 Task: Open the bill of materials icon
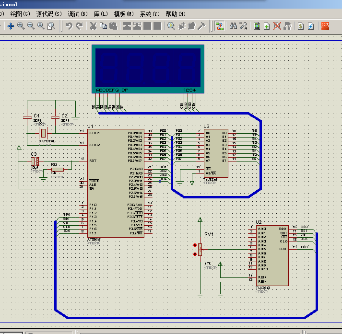tap(301, 26)
